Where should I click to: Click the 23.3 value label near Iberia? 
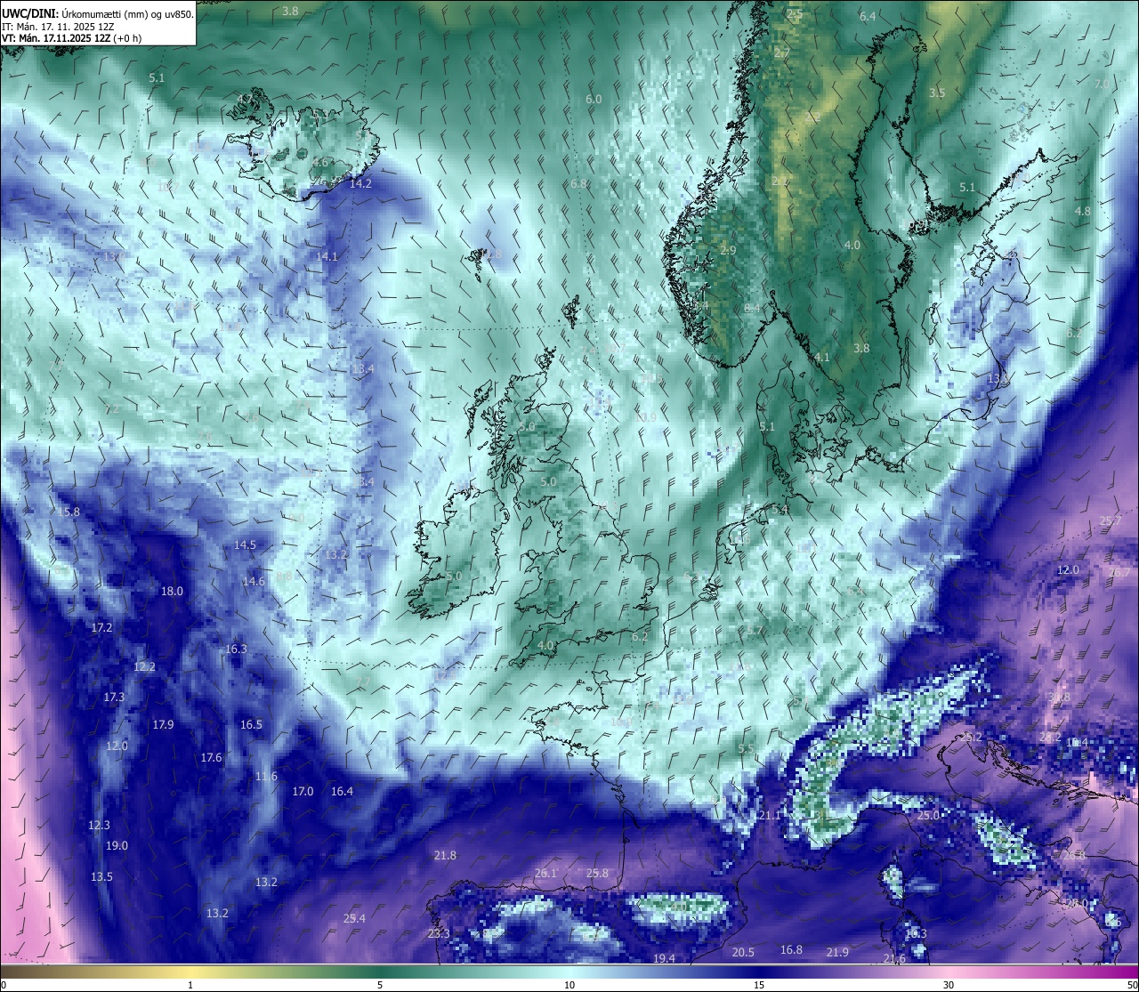[x=439, y=934]
